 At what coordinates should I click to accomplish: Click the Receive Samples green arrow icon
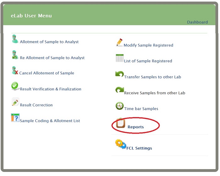tap(119, 90)
